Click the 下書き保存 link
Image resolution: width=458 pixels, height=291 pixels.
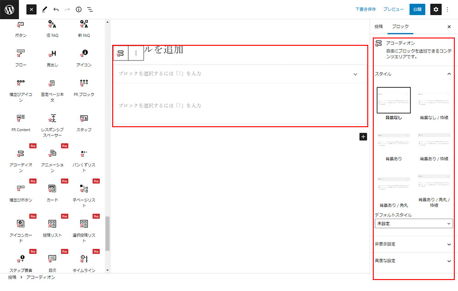(365, 9)
